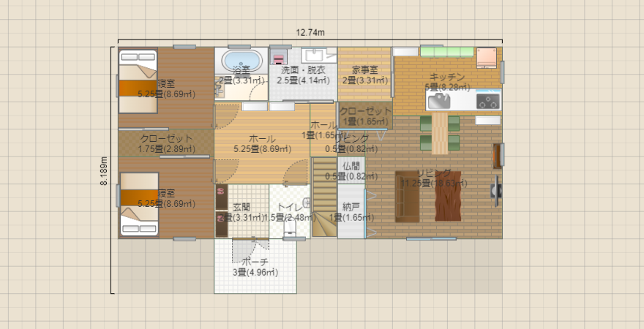
Task: Click the upper 寝室 5.25畳 label
Action: click(x=166, y=89)
